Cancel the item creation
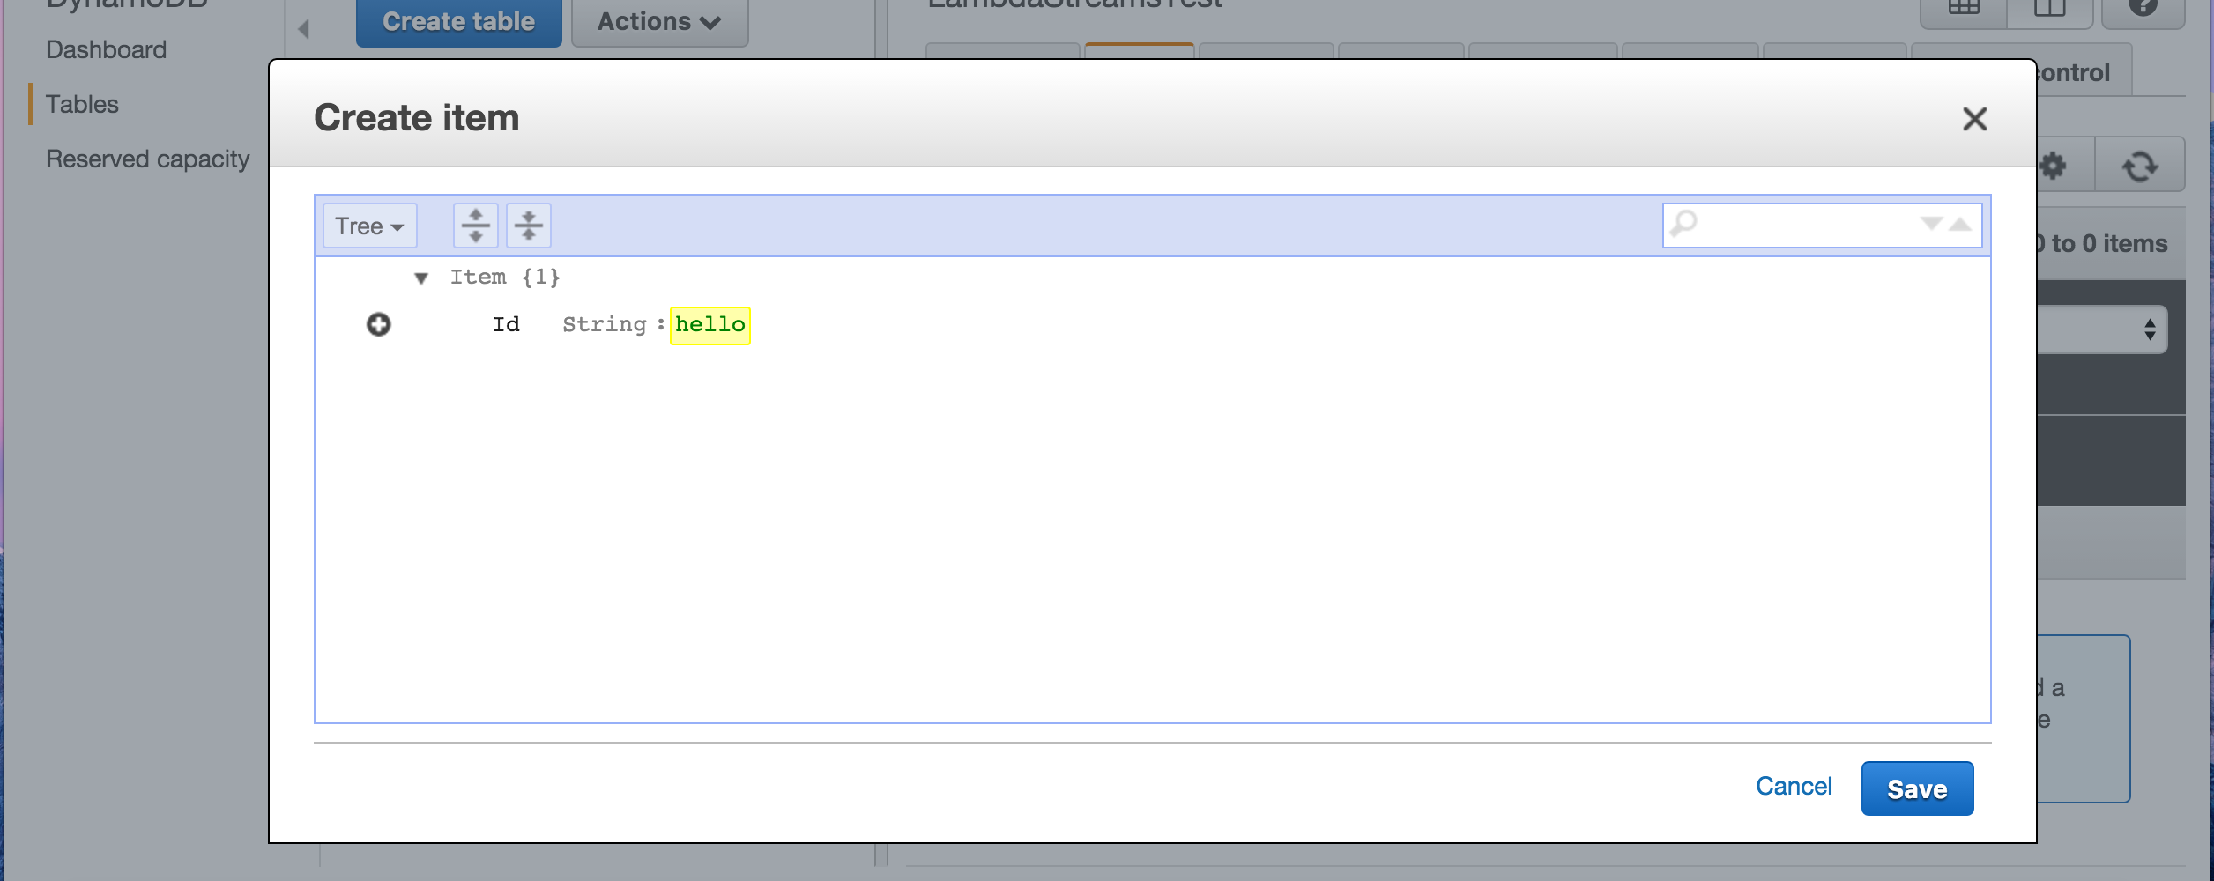Screen dimensions: 2214x881 [x=1794, y=786]
